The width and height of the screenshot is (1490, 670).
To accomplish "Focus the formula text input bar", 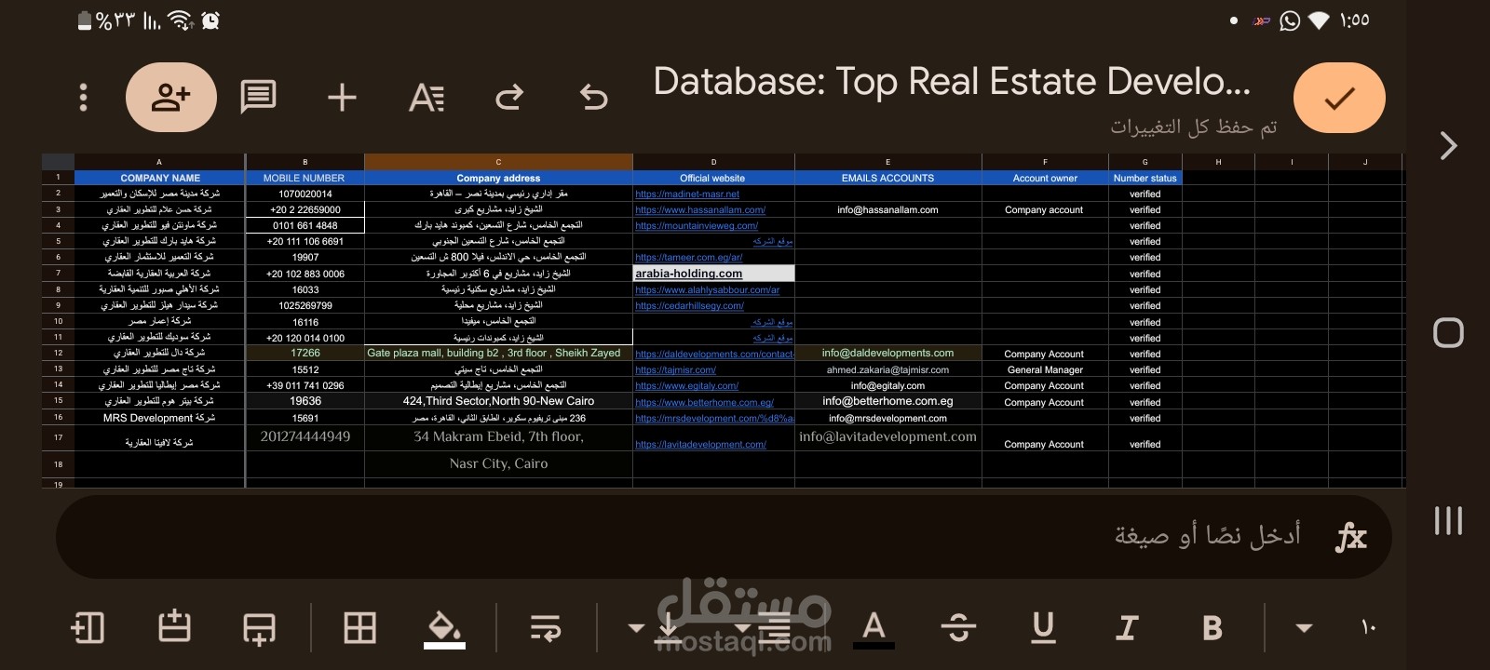I will [724, 537].
